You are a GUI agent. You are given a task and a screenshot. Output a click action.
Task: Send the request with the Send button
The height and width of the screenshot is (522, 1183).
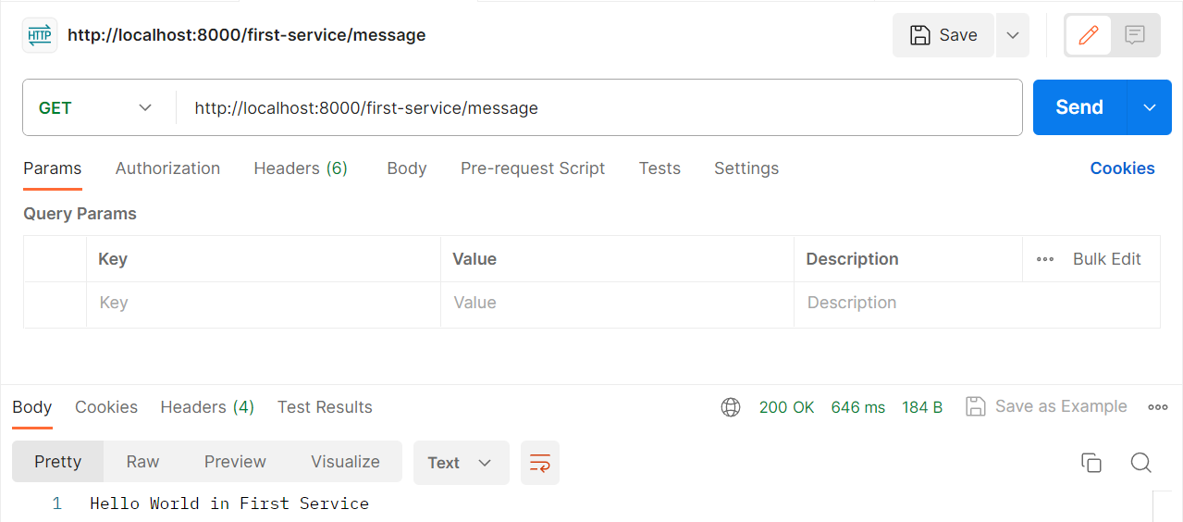(1079, 107)
